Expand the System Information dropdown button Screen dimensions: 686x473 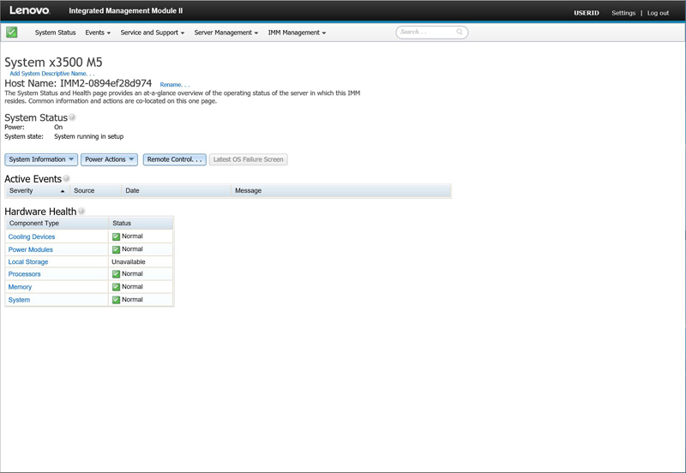click(x=41, y=159)
